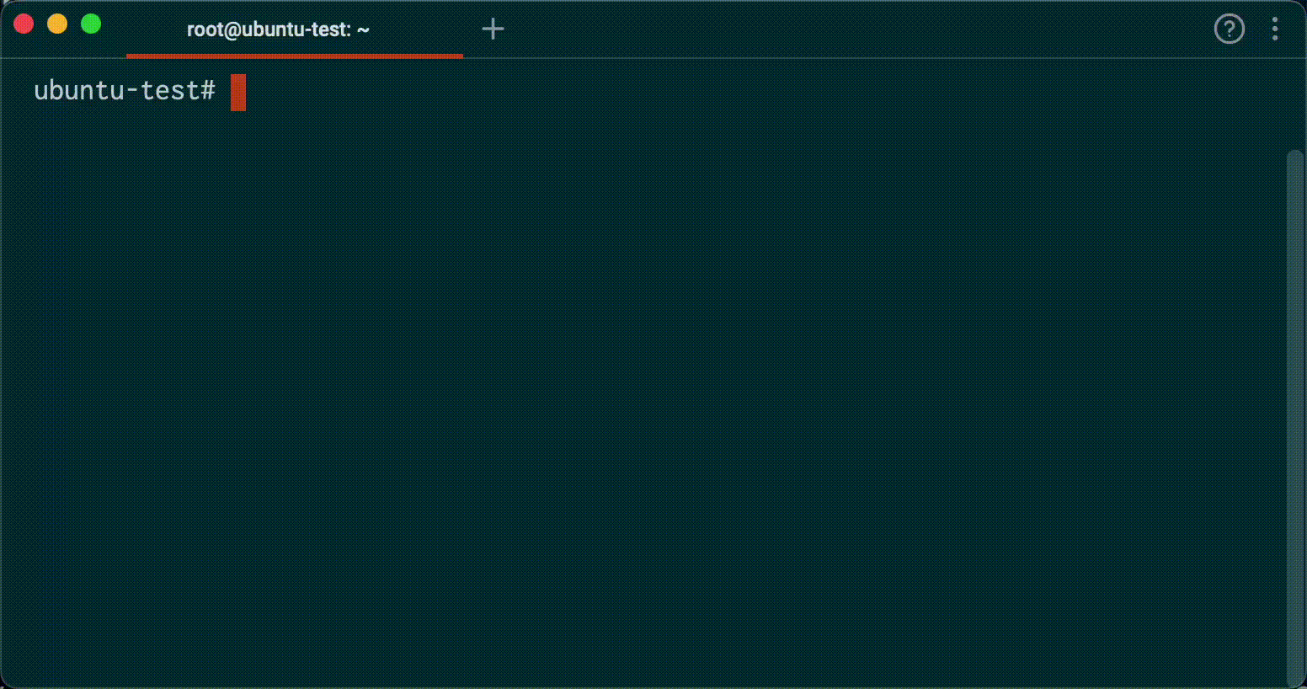This screenshot has height=689, width=1307.
Task: Click the tilde character in the tab title
Action: (x=363, y=30)
